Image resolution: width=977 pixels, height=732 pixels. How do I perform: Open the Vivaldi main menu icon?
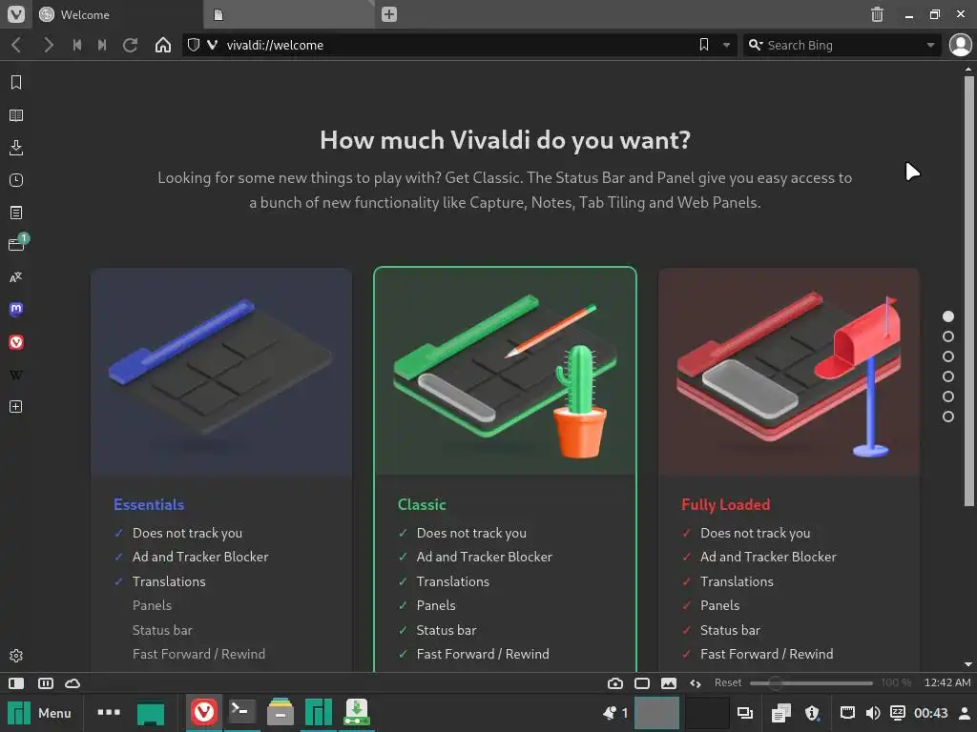tap(16, 13)
